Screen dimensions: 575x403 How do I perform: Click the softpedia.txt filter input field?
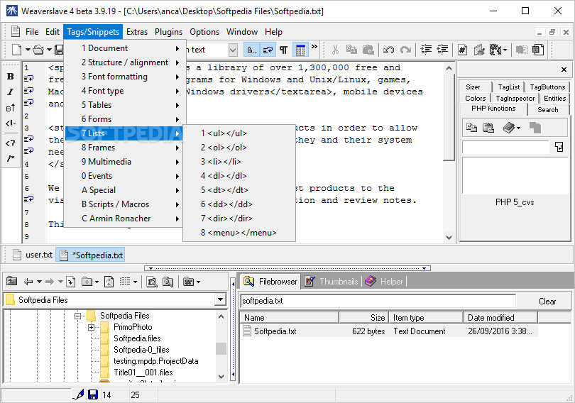pos(378,301)
